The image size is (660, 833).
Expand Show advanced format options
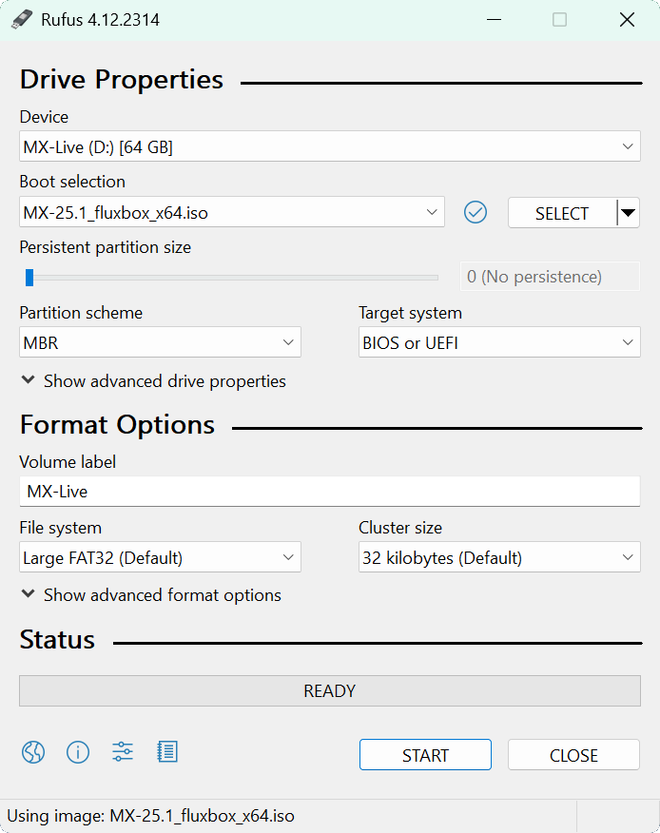click(151, 595)
